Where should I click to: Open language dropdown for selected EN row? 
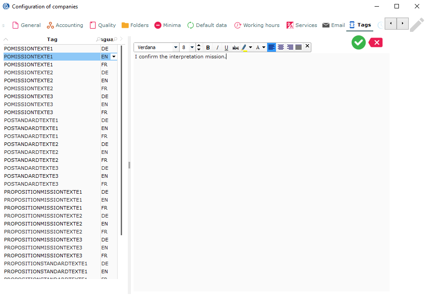114,57
